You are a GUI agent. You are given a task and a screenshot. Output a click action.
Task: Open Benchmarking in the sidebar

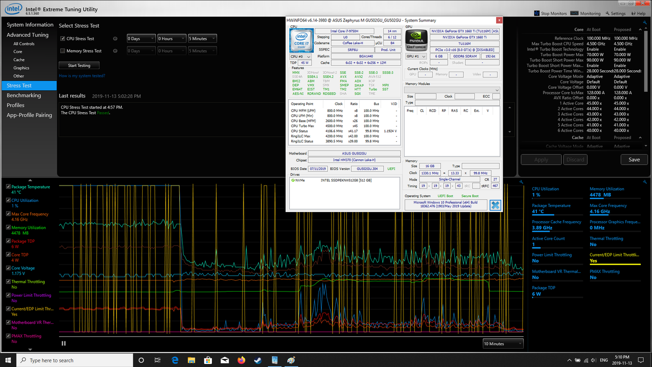24,95
